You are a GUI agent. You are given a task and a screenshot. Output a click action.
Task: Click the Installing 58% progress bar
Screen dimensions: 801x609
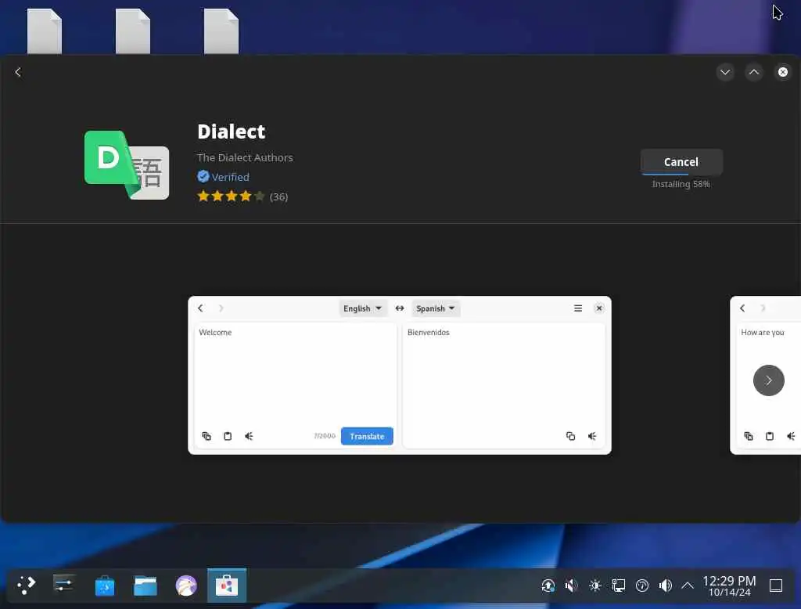pos(681,175)
